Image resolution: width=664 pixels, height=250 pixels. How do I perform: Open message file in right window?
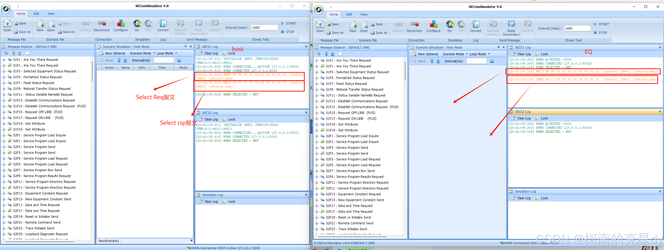(x=320, y=26)
